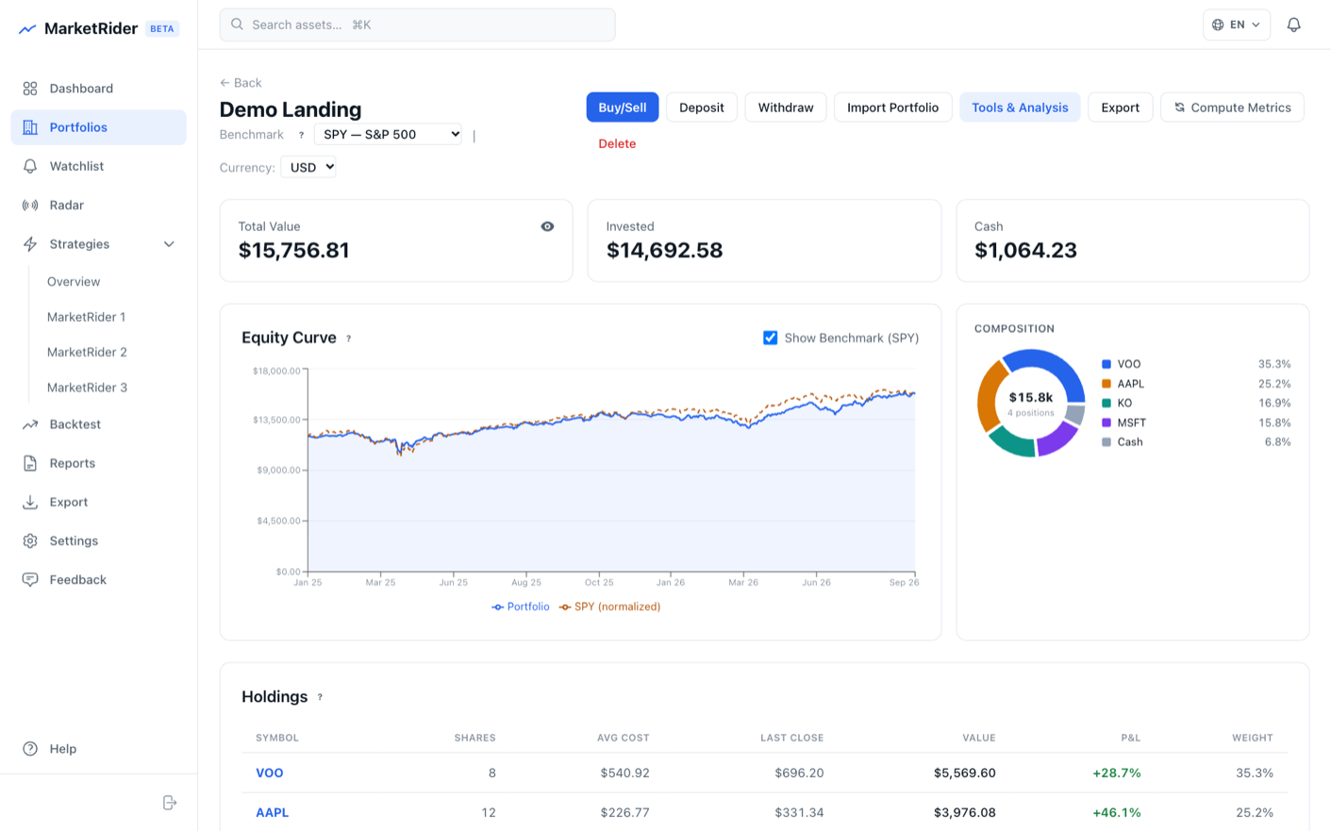Open the USD currency dropdown

308,167
